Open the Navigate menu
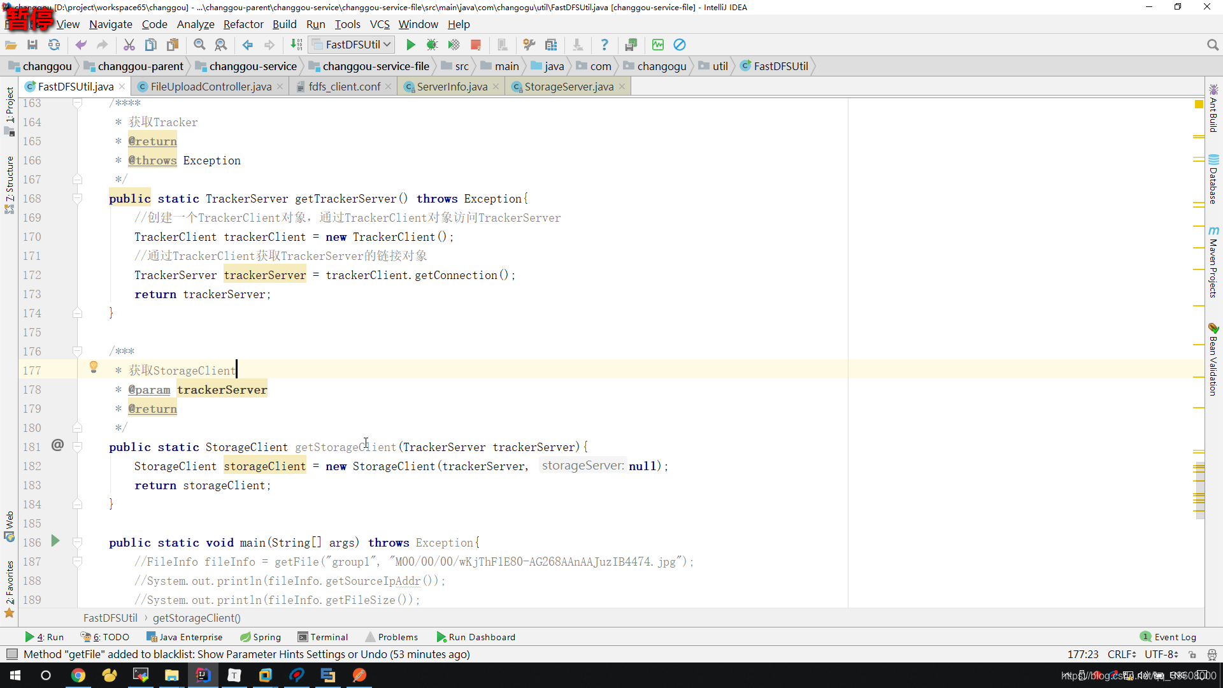Image resolution: width=1223 pixels, height=688 pixels. coord(110,24)
